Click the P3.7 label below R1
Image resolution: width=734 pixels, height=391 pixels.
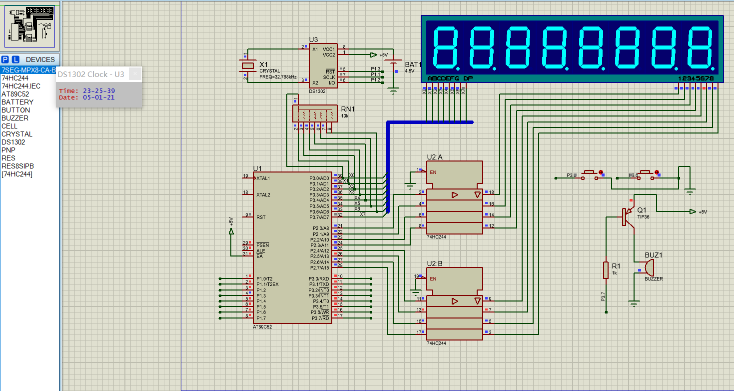pos(603,296)
